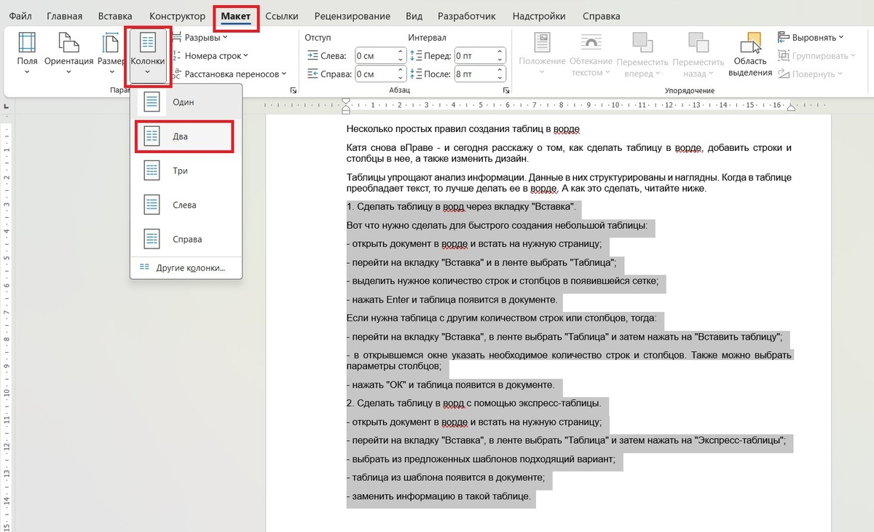Click the line '- заменить информацию в такой таблице.'
Image resolution: width=874 pixels, height=532 pixels.
pyautogui.click(x=440, y=496)
